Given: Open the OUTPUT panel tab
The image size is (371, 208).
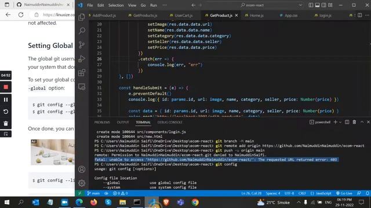Looking at the screenshot, I should [123, 122].
